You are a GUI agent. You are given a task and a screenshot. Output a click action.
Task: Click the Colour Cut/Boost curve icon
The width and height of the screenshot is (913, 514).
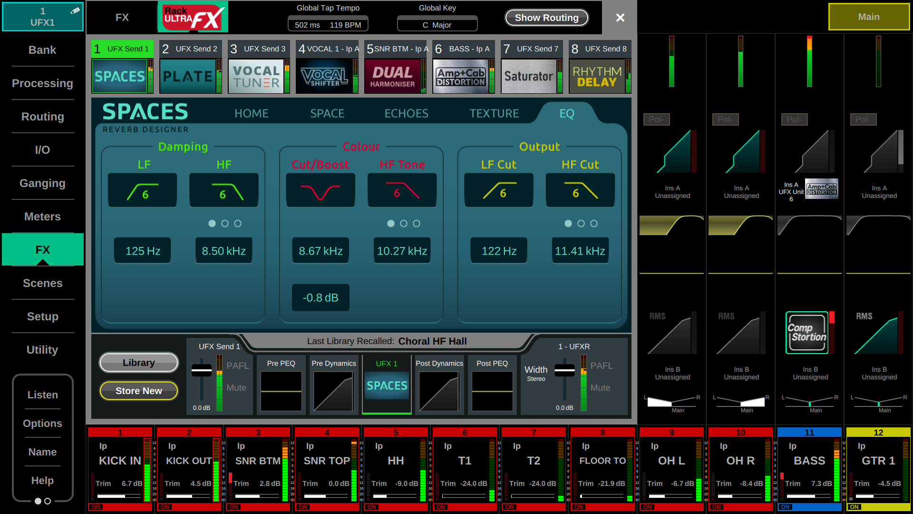(x=321, y=190)
